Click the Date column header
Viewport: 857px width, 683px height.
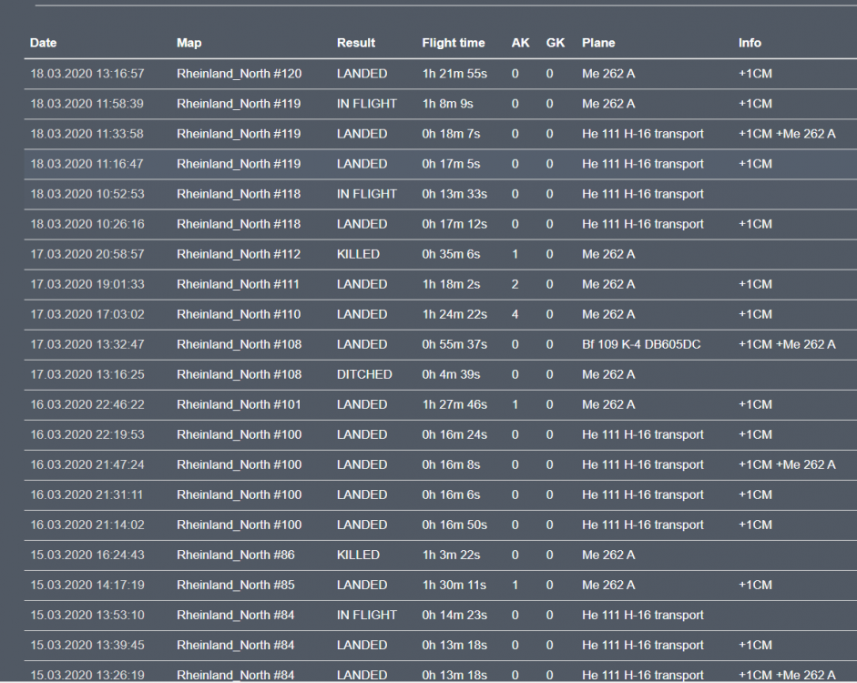[43, 43]
